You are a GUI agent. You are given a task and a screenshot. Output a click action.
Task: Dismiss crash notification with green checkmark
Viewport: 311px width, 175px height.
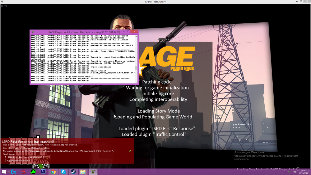130,151
